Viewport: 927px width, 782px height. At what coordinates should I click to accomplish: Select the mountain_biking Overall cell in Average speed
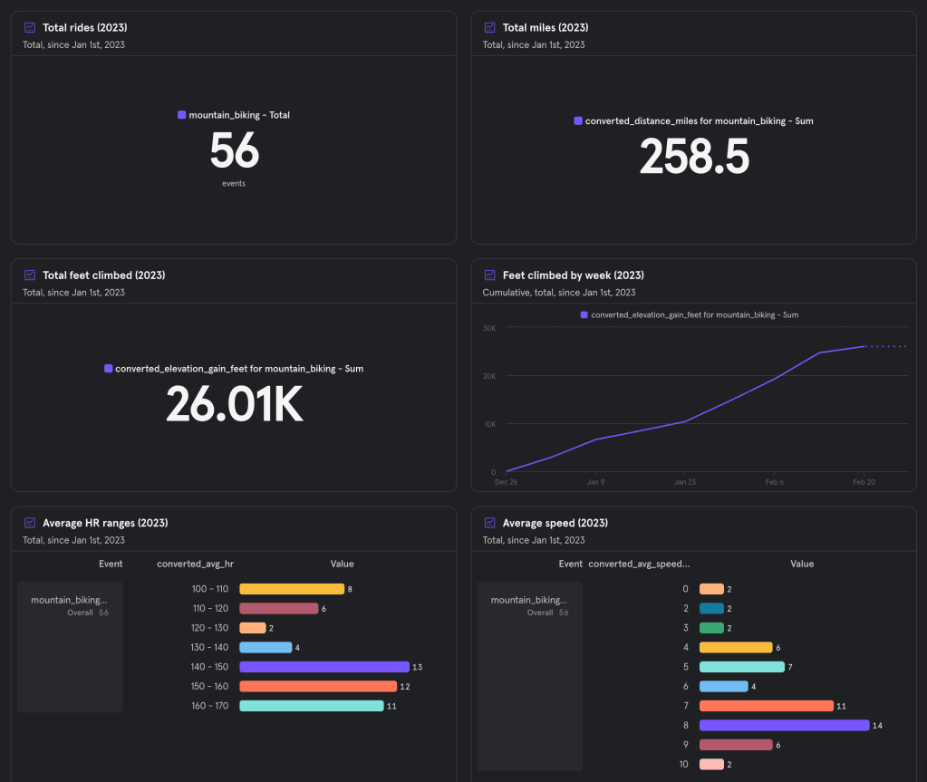(529, 606)
